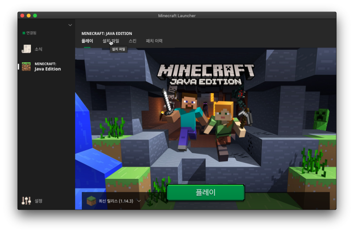Open the 최신 릴리스 (1.14.3) version dropdown
Image resolution: width=354 pixels, height=233 pixels.
[x=114, y=201]
